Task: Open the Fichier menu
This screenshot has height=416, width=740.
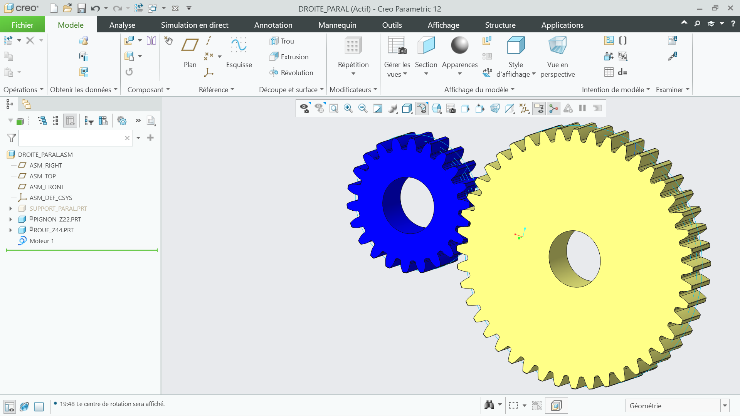Action: 22,25
